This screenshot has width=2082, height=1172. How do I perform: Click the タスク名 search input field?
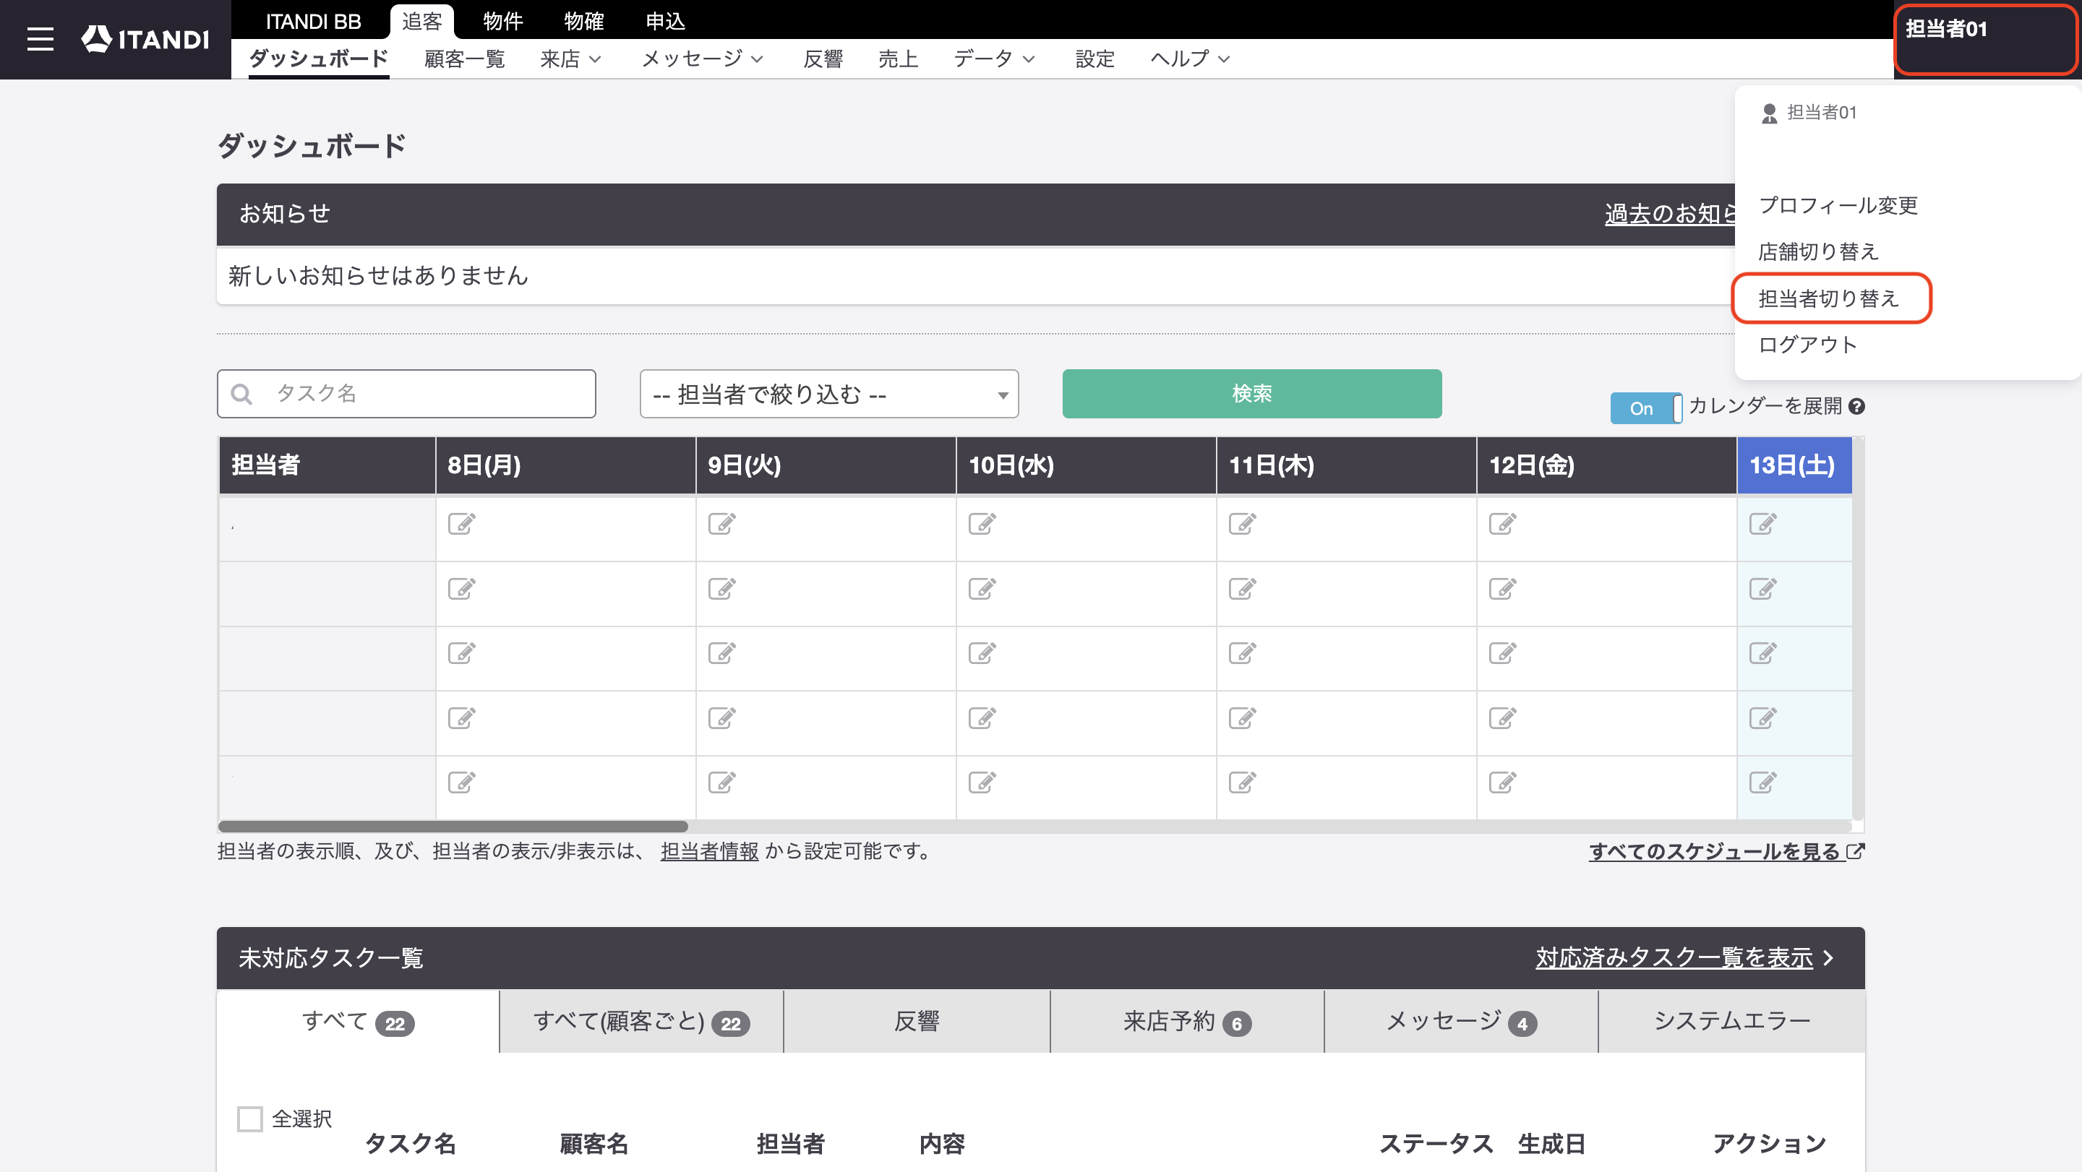(x=406, y=393)
